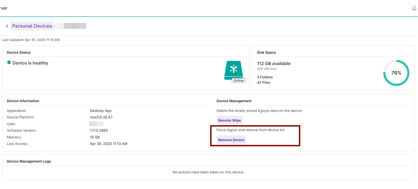Click the '47 Files' count
This screenshot has height=189, width=418.
(263, 83)
